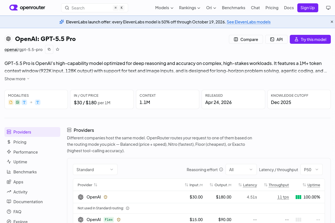The image size is (335, 223).
Task: Click the ElevenLabs sparkle icon in banner
Action: point(62,22)
